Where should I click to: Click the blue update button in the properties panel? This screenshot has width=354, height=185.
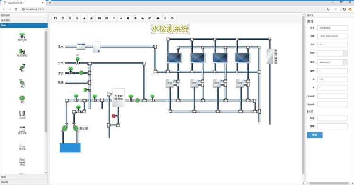coord(315,135)
